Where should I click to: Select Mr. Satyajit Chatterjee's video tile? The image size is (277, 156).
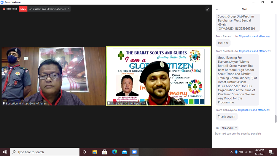[159, 76]
